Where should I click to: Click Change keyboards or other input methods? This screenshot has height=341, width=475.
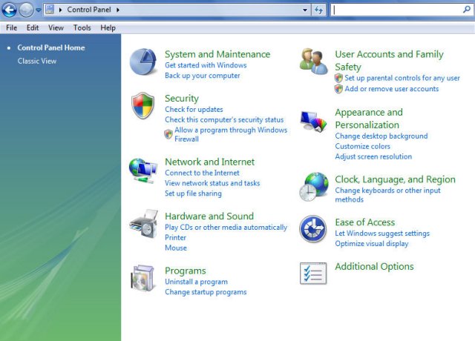[x=387, y=195]
